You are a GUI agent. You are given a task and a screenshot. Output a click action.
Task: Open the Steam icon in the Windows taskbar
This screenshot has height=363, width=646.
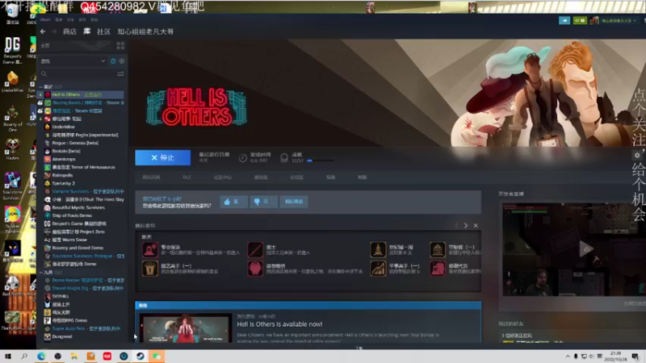pyautogui.click(x=140, y=356)
